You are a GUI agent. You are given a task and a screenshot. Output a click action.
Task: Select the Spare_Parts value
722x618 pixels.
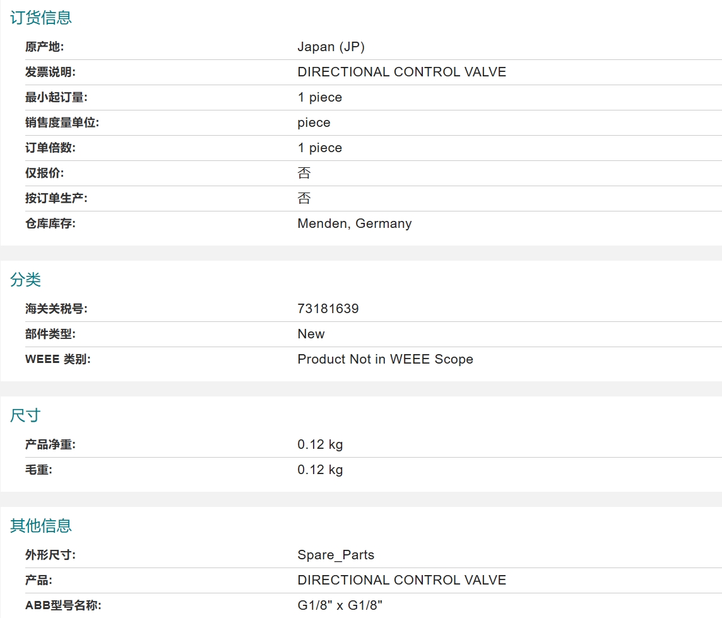click(x=336, y=555)
